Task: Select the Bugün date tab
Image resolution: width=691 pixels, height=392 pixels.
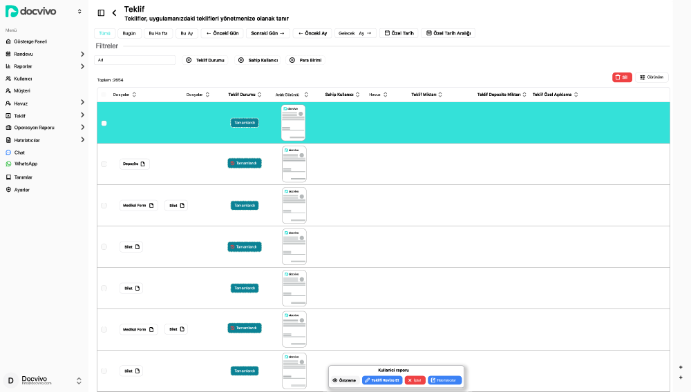Action: [x=129, y=33]
